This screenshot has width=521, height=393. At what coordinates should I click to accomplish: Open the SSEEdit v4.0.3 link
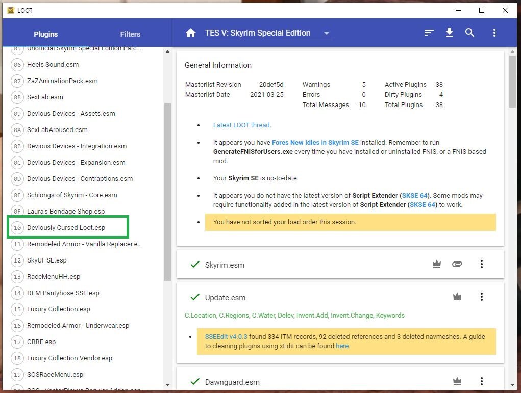[226, 336]
